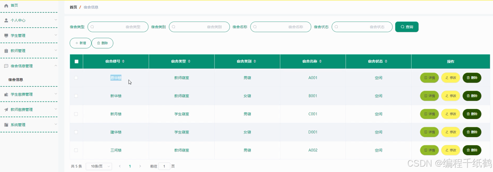Check the row checkbox for D001
Screen dimensions: 493x172
point(76,132)
